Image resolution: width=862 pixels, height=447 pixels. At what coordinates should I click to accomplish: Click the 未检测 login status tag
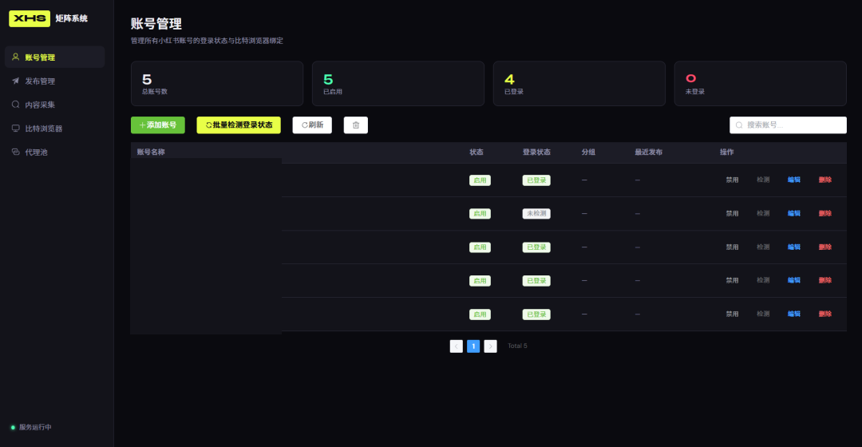[536, 213]
